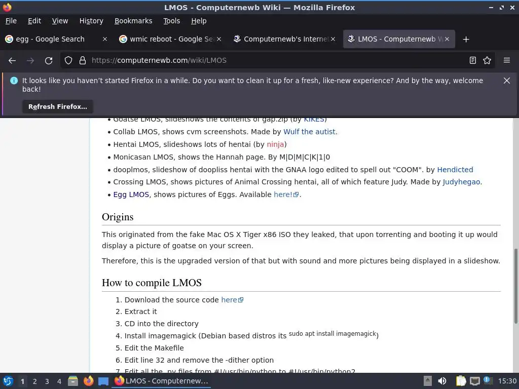Open the Edit menu
Image resolution: width=519 pixels, height=389 pixels.
click(x=34, y=21)
